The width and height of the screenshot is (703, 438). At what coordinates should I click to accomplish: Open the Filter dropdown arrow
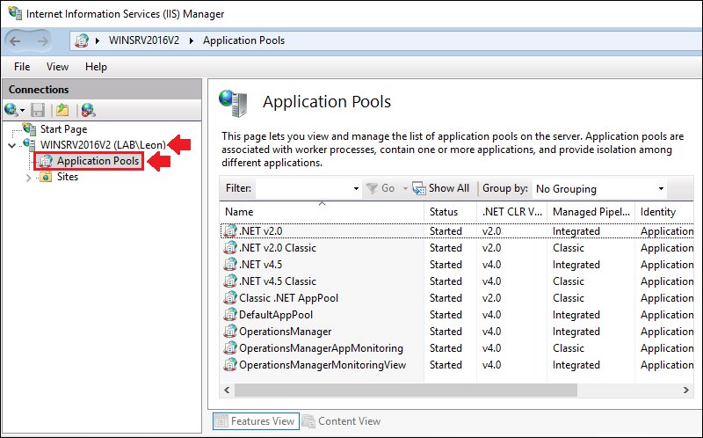356,188
